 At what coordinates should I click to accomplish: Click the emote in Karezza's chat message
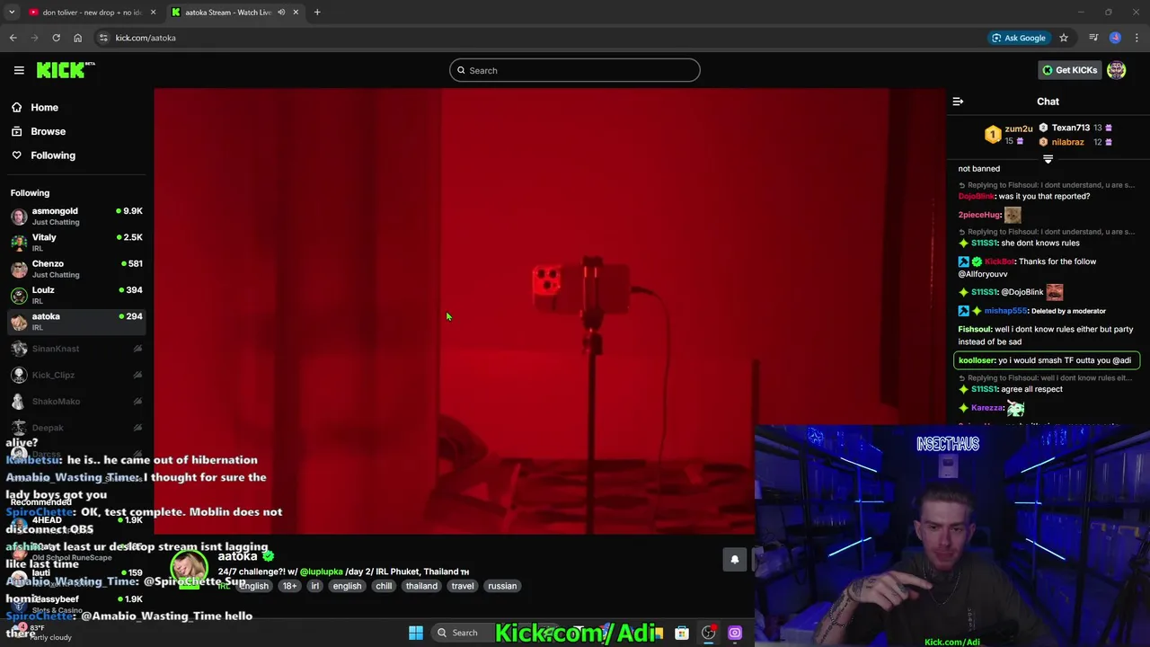tap(1016, 408)
